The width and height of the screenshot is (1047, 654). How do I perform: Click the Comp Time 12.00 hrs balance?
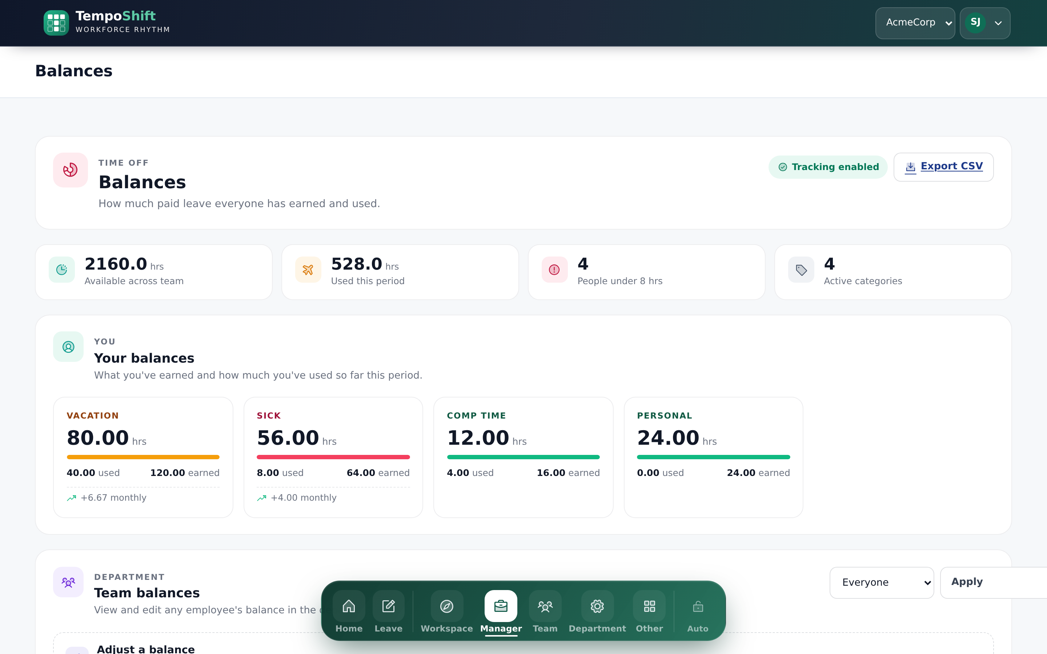(487, 438)
